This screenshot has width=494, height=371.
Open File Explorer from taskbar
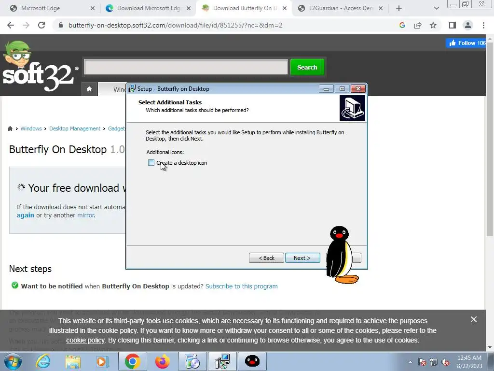click(x=73, y=361)
